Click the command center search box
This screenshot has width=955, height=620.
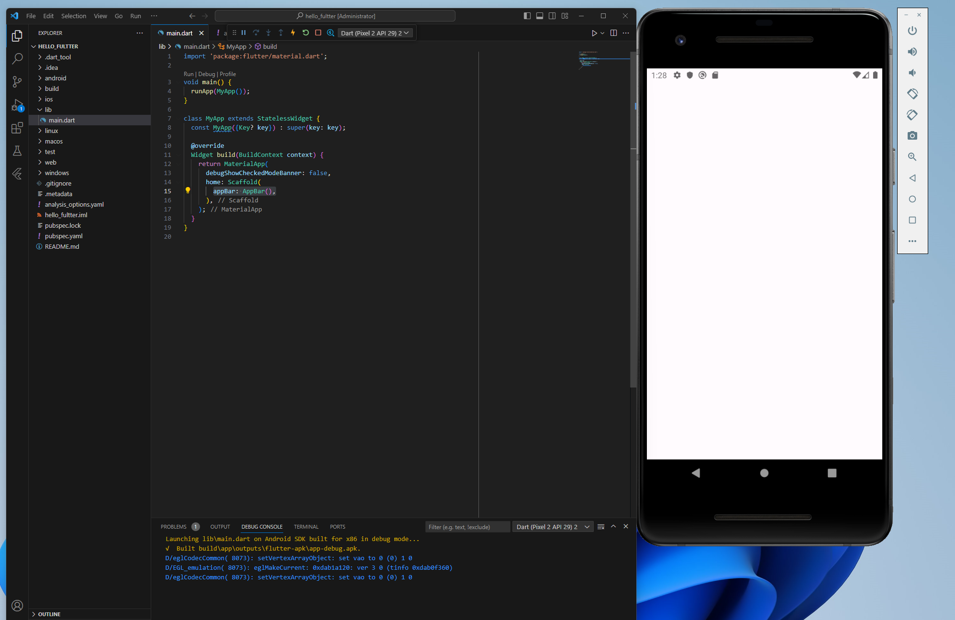coord(335,16)
